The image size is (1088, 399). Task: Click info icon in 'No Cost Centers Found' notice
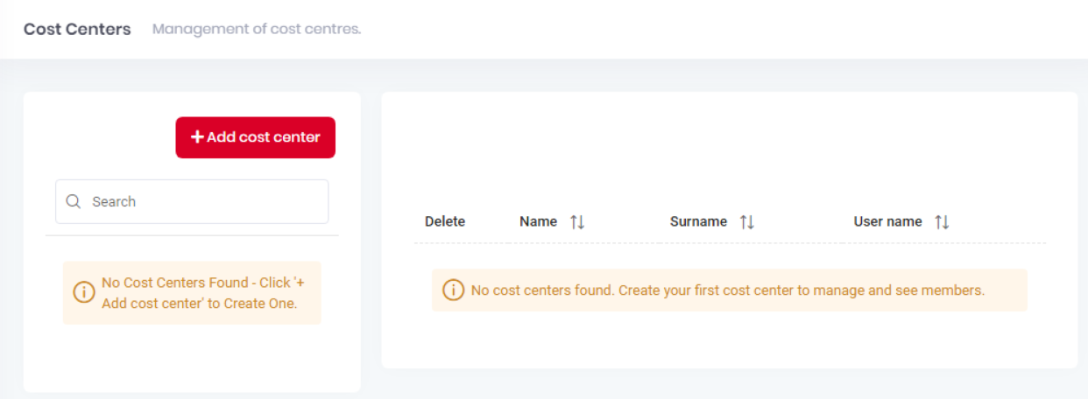click(x=84, y=293)
